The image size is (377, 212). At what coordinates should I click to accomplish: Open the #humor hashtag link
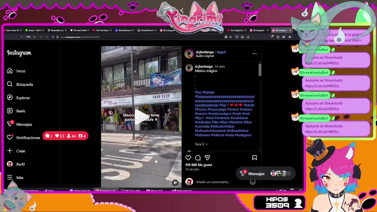coord(233,109)
